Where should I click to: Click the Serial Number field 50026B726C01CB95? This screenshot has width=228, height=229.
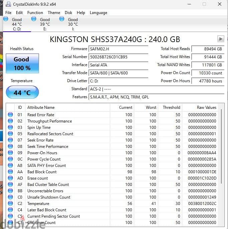tap(118, 57)
